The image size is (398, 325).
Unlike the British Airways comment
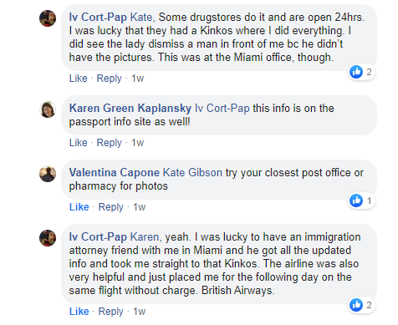click(x=79, y=312)
